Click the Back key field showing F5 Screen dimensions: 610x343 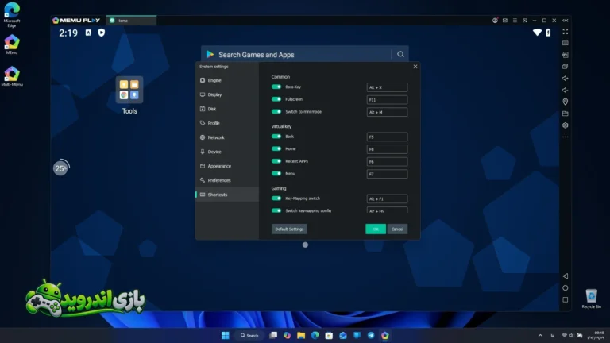pos(387,137)
